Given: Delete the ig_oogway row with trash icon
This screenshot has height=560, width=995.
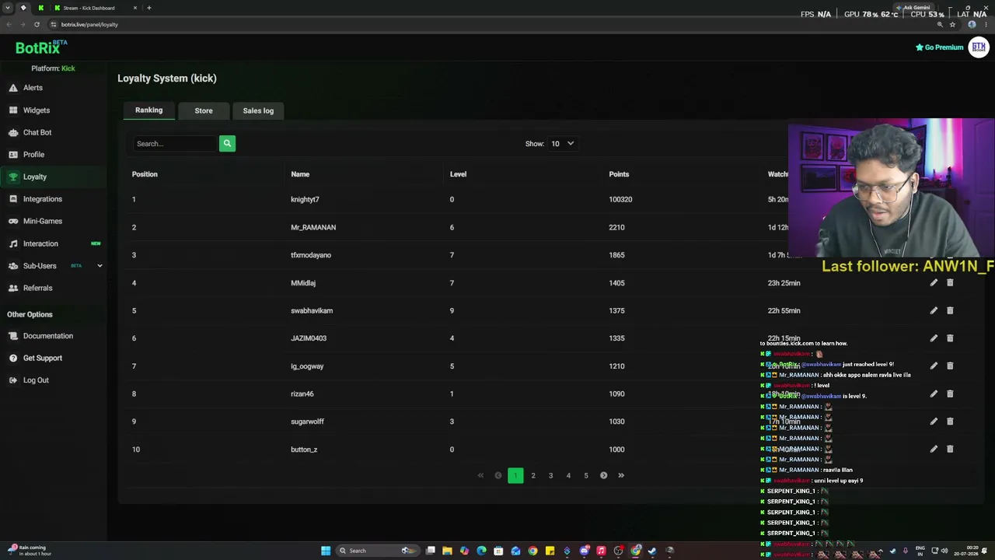Looking at the screenshot, I should pos(950,366).
